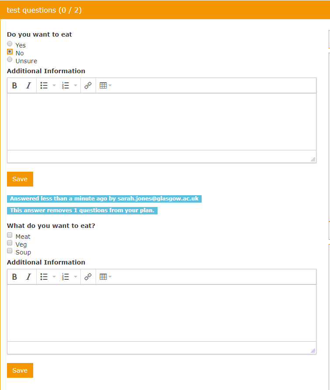Click inside the first Additional Information text area
This screenshot has height=390, width=330.
(162, 122)
